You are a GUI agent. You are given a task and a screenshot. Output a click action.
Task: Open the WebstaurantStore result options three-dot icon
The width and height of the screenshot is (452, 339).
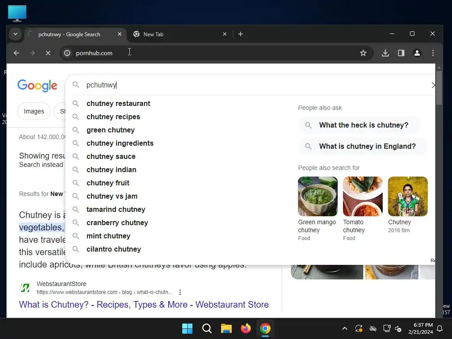coord(180,292)
